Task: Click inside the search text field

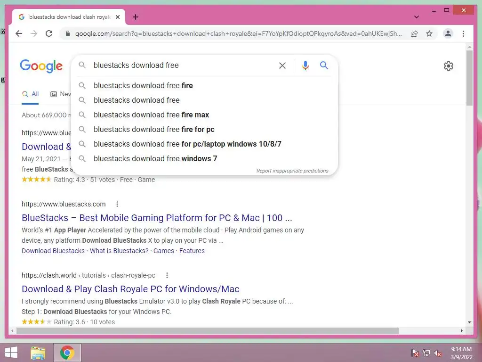Action: pos(181,65)
